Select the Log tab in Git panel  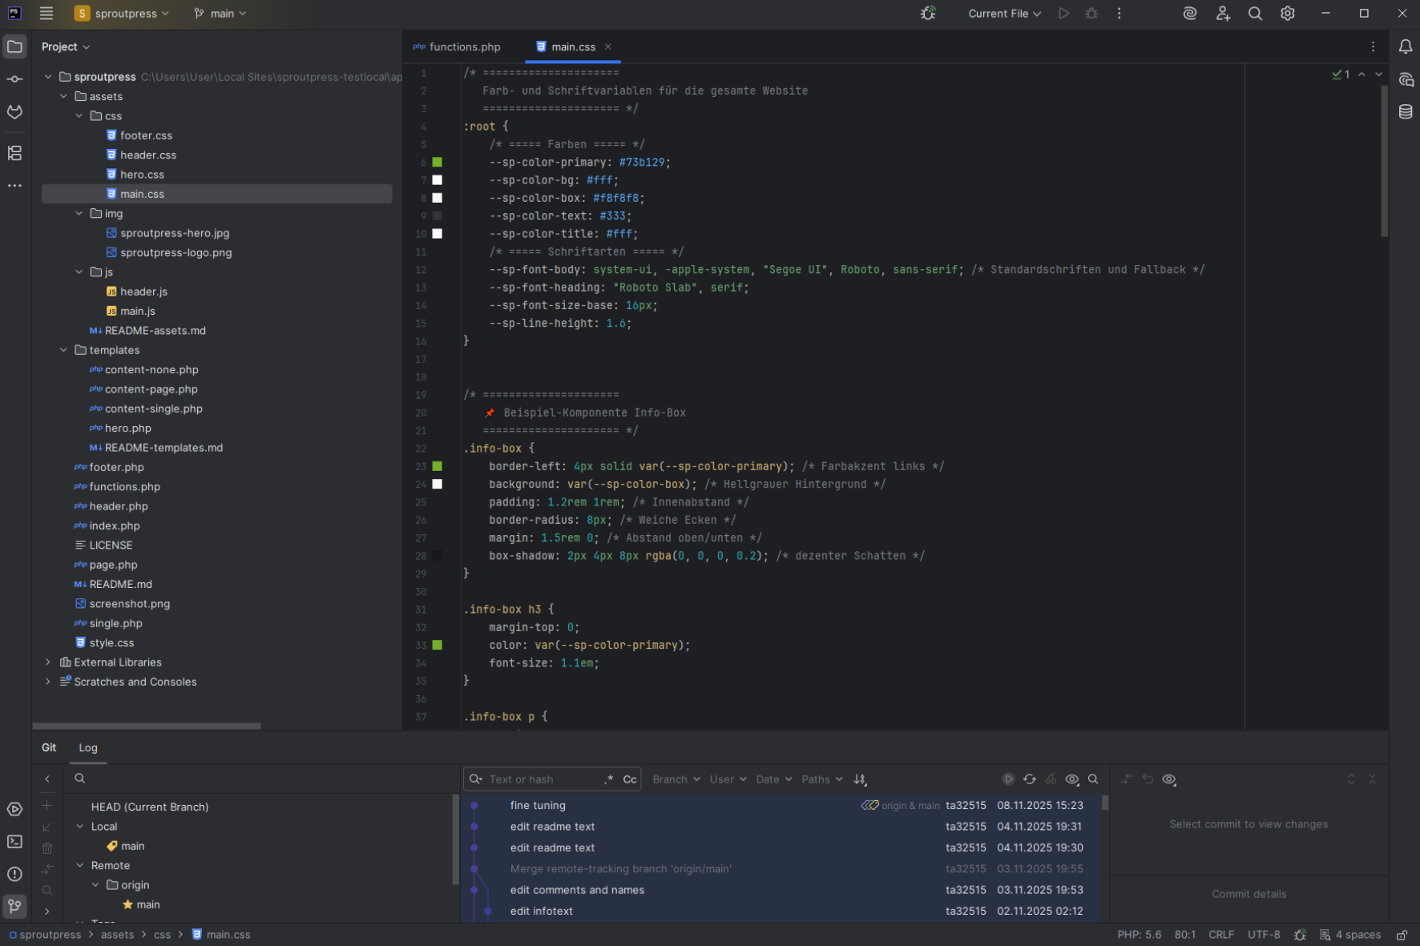click(88, 747)
